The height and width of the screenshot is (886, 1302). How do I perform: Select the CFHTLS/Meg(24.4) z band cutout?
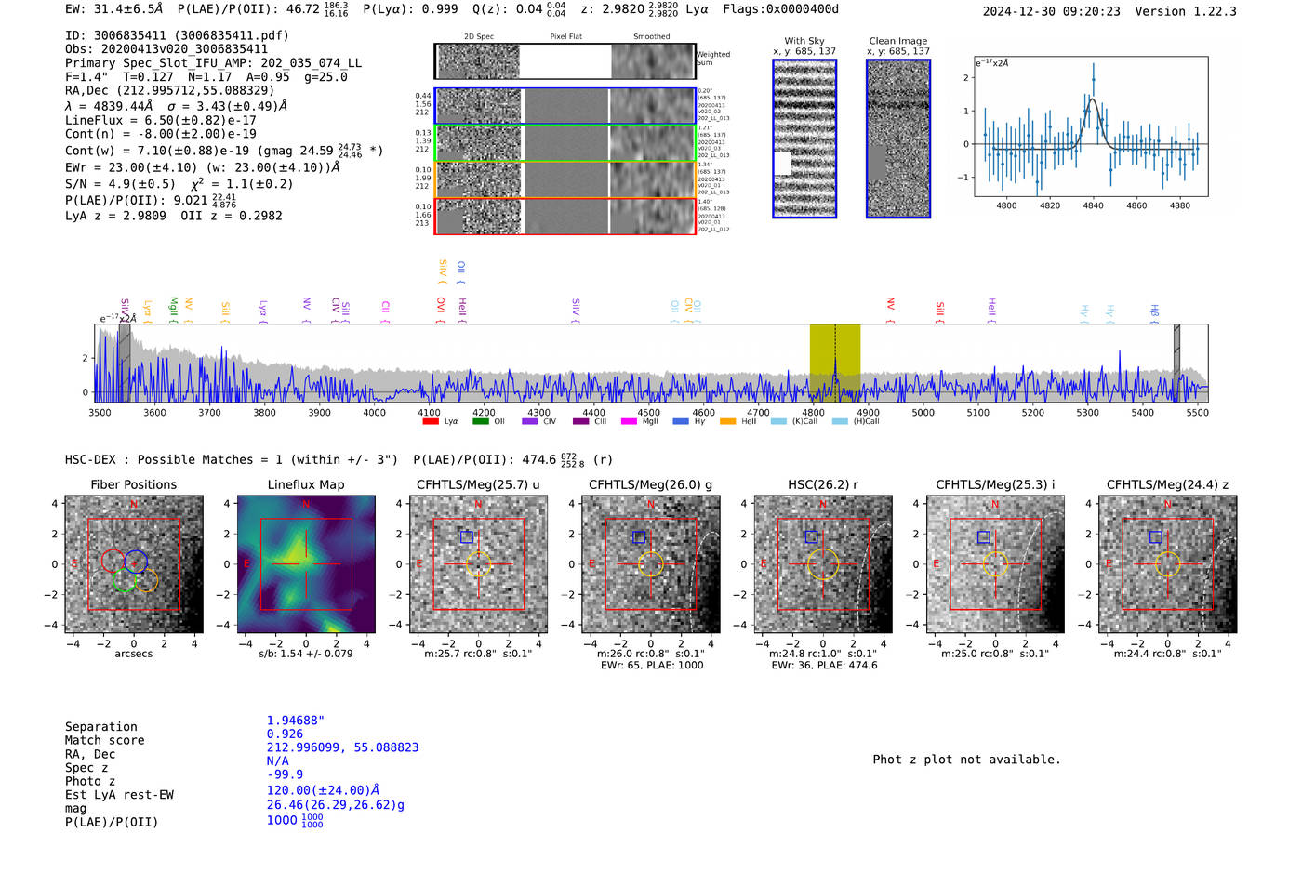tap(1168, 564)
